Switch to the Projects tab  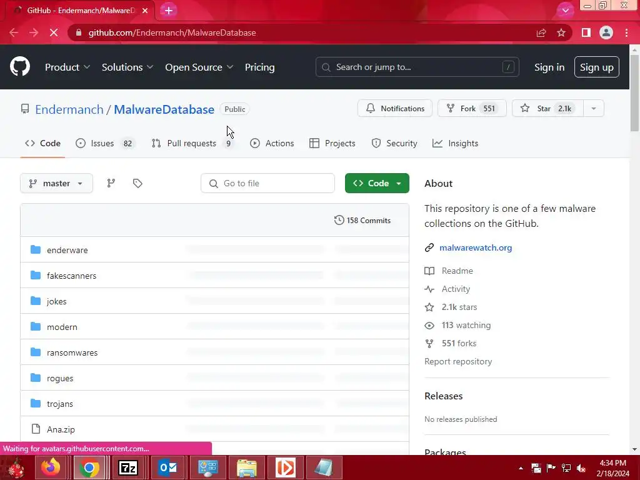(332, 143)
